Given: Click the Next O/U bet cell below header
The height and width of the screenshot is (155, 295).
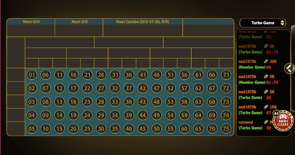Looking at the screenshot, I should (31, 30).
